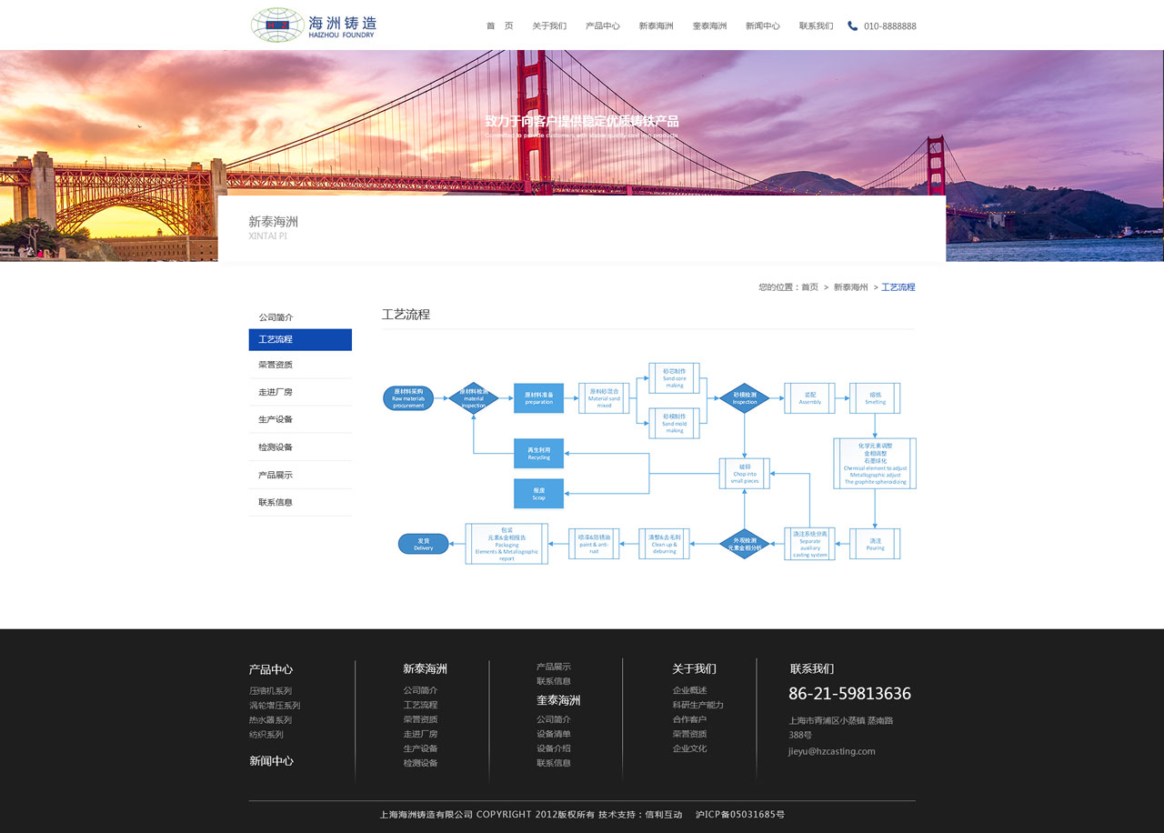
Task: Click the Assembly box in the flowchart
Action: pyautogui.click(x=809, y=398)
